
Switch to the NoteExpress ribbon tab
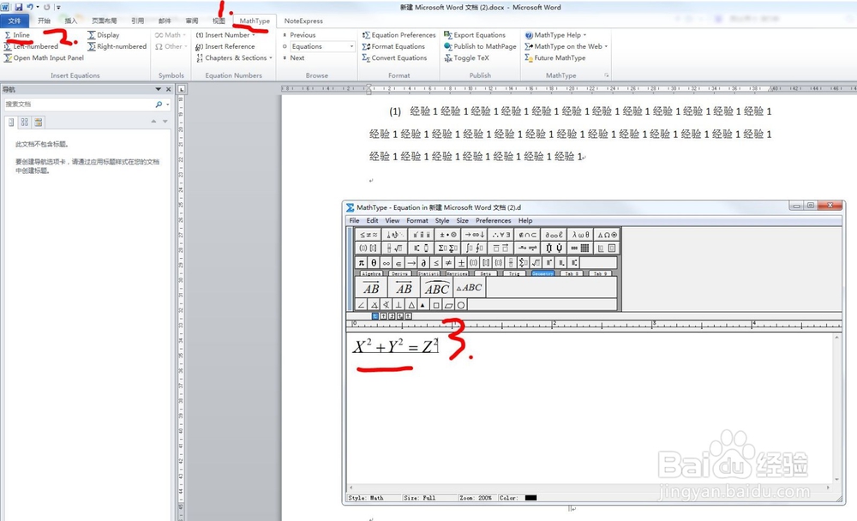coord(303,21)
